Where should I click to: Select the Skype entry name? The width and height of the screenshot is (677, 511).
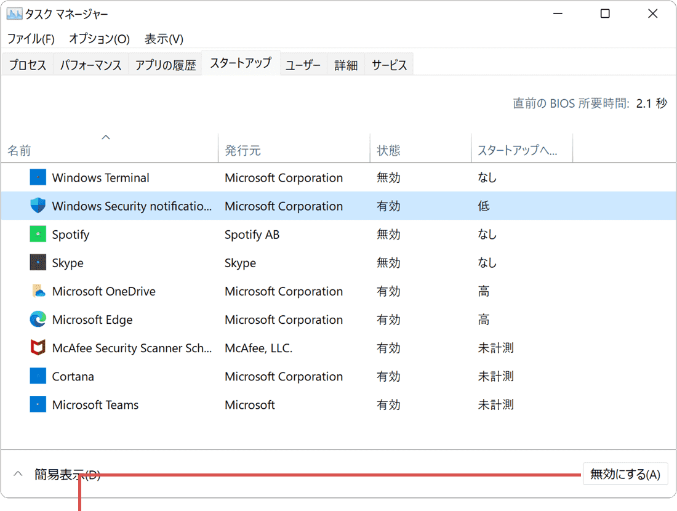[x=68, y=263]
